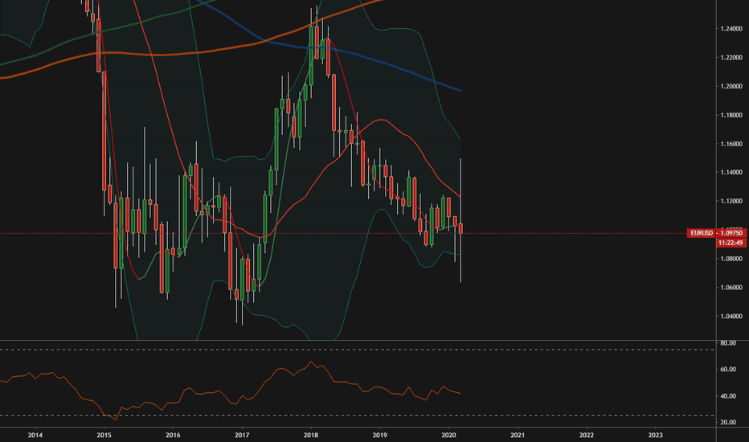
Task: Click the 1.06000 price scale label
Action: (731, 287)
